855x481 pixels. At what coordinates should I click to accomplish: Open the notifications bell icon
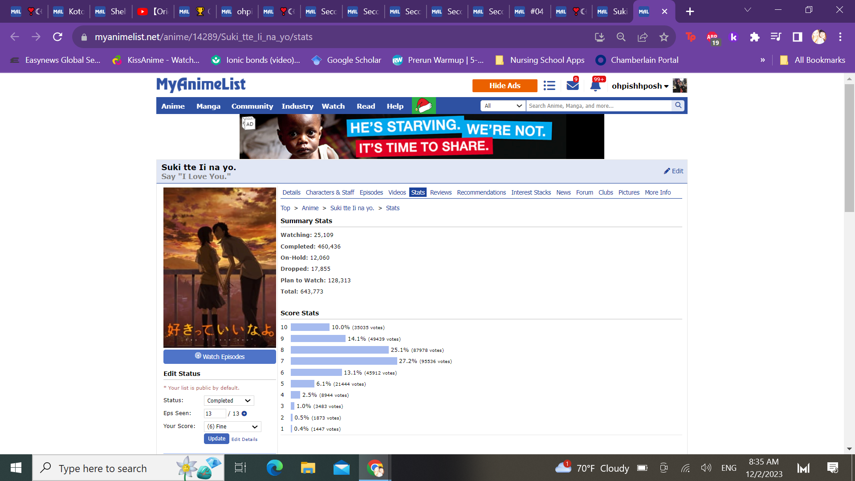pos(595,86)
